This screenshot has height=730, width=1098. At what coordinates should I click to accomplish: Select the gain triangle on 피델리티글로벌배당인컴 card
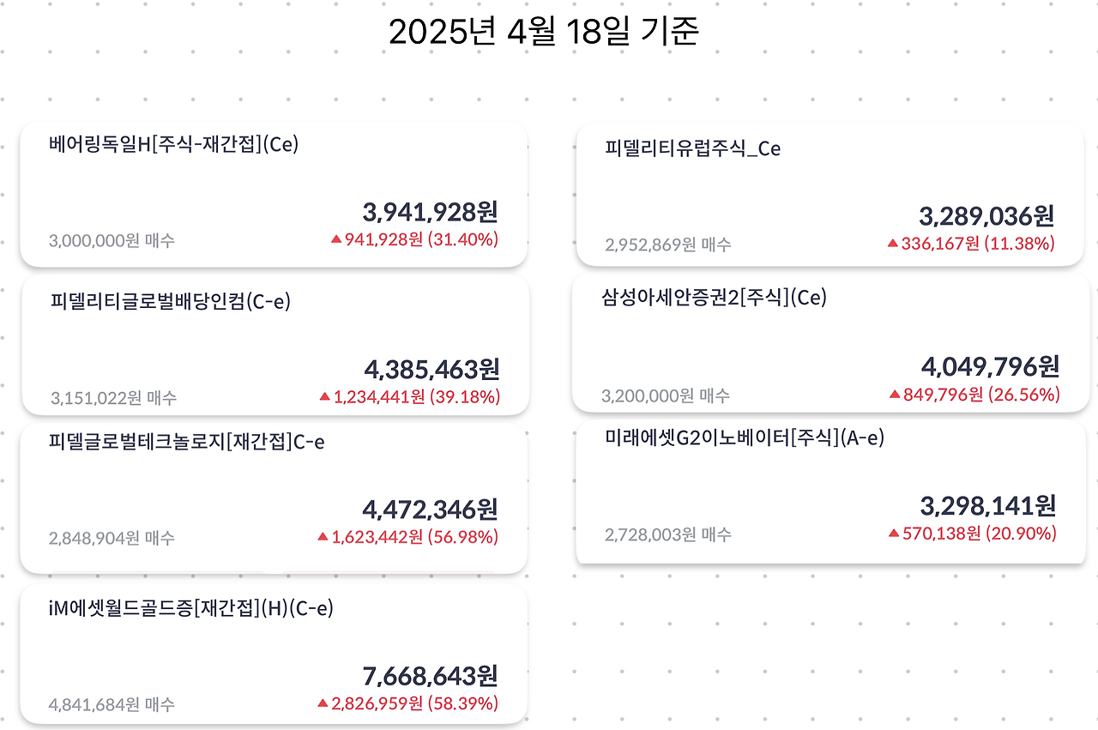point(323,397)
